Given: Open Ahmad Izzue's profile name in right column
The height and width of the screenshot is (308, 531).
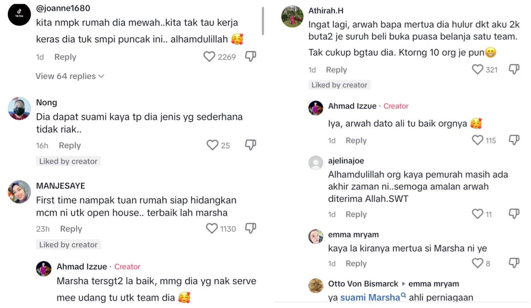Looking at the screenshot, I should (x=352, y=106).
